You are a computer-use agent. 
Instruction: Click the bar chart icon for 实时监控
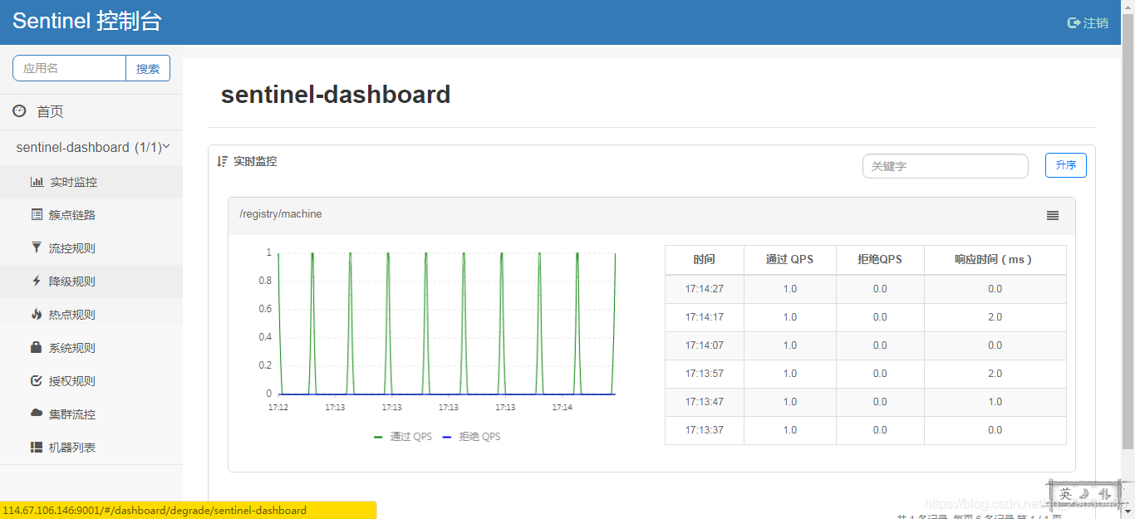point(37,181)
